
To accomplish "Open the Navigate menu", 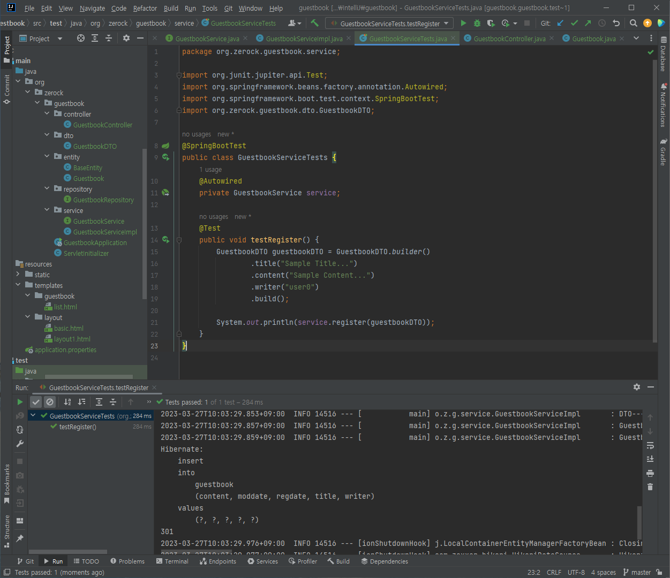I will tap(93, 8).
